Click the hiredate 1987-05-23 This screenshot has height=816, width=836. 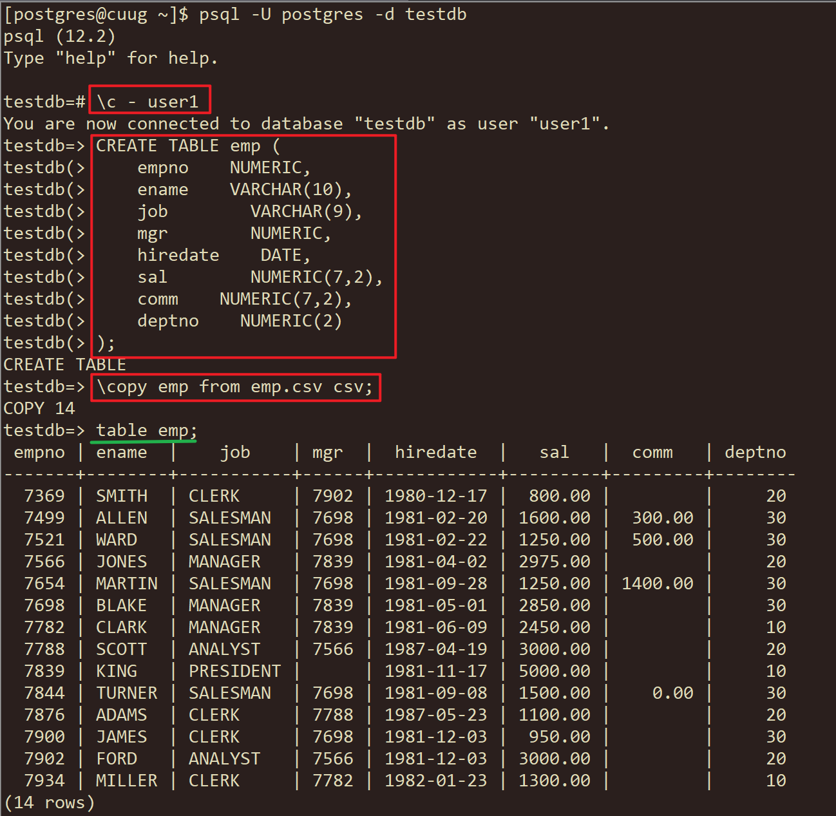coord(436,715)
